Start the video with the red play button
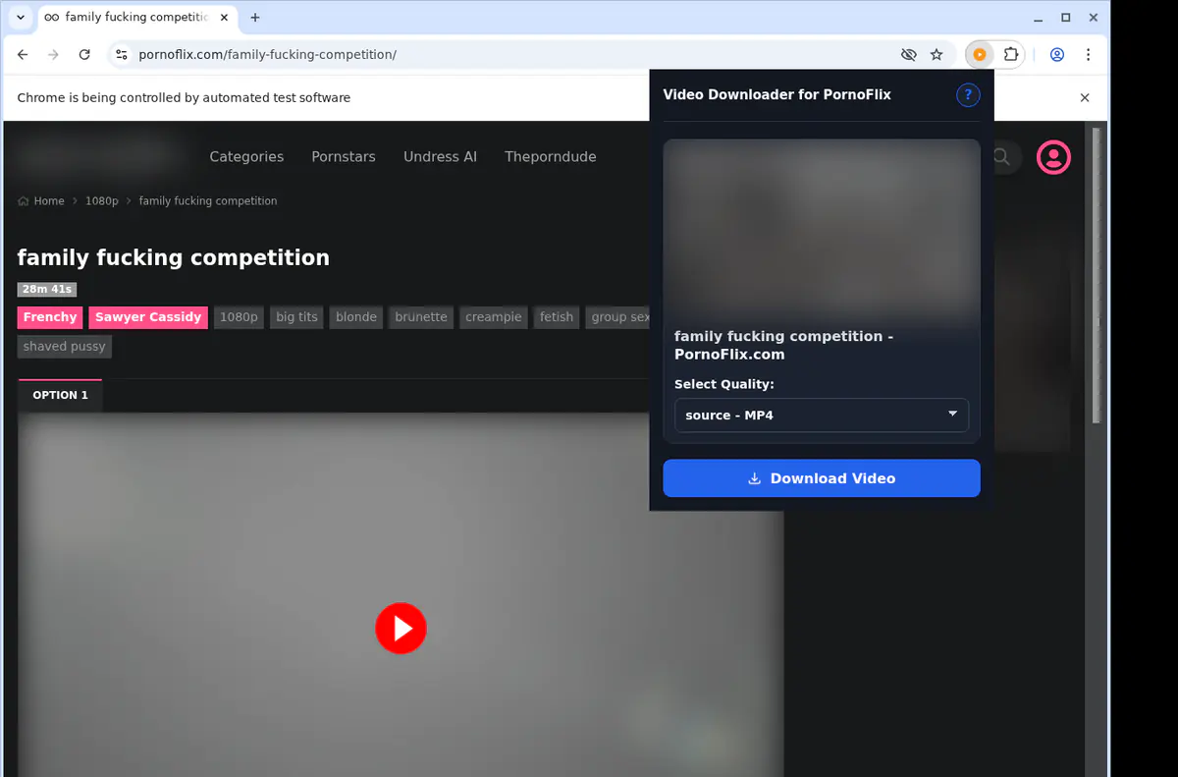The height and width of the screenshot is (777, 1178). click(x=401, y=628)
